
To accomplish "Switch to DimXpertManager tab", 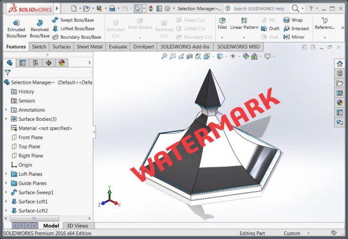I will (48, 63).
